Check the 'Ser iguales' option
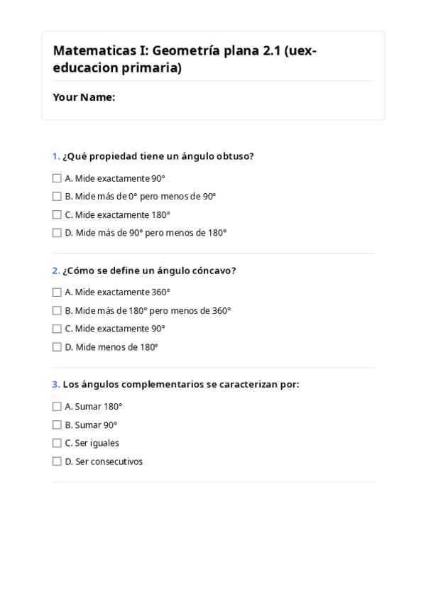 tap(57, 443)
